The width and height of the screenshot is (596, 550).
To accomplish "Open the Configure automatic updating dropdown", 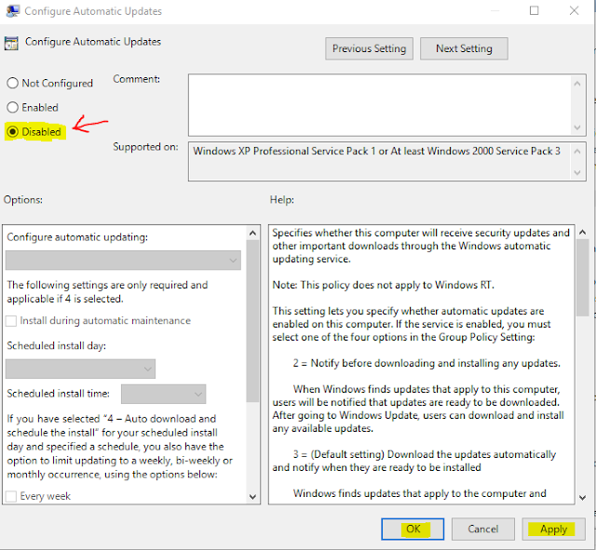I will [123, 261].
